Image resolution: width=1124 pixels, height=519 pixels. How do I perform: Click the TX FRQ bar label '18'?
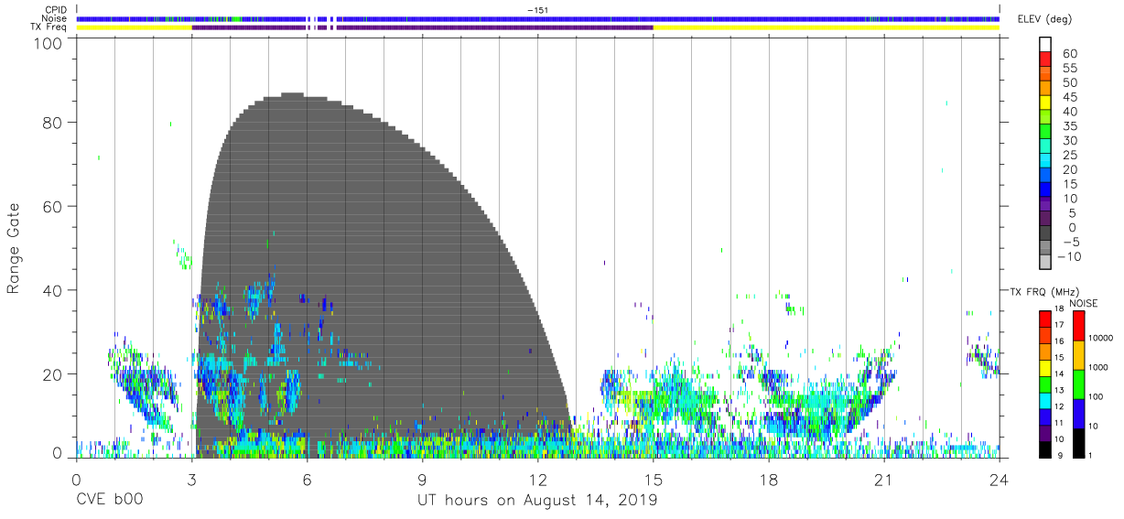coord(1058,308)
